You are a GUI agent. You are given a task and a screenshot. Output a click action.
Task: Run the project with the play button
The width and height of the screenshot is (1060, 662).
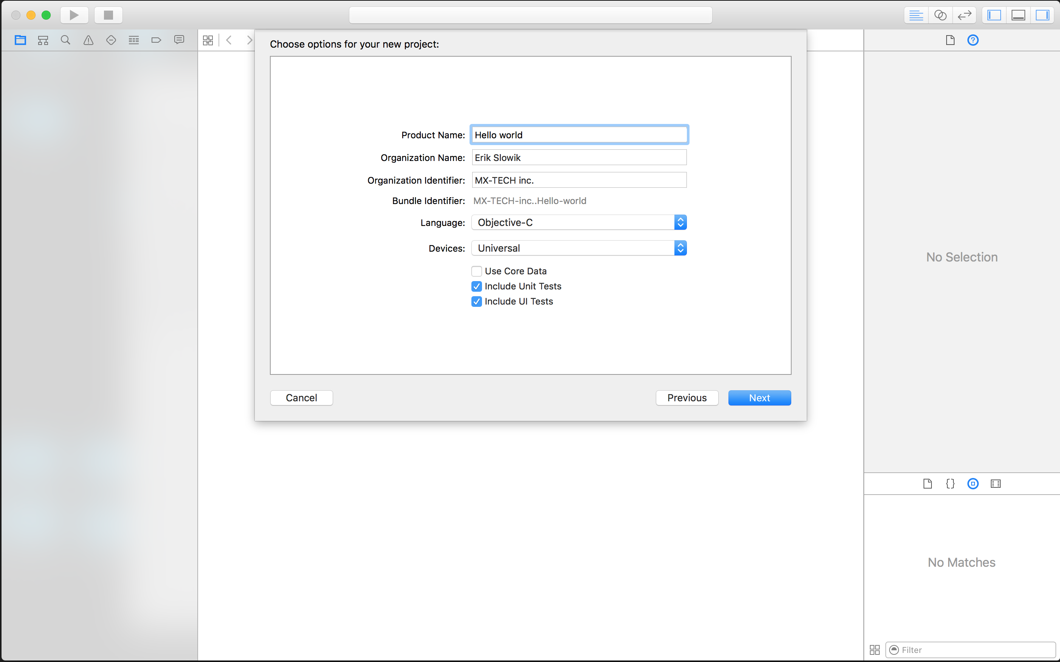tap(74, 15)
